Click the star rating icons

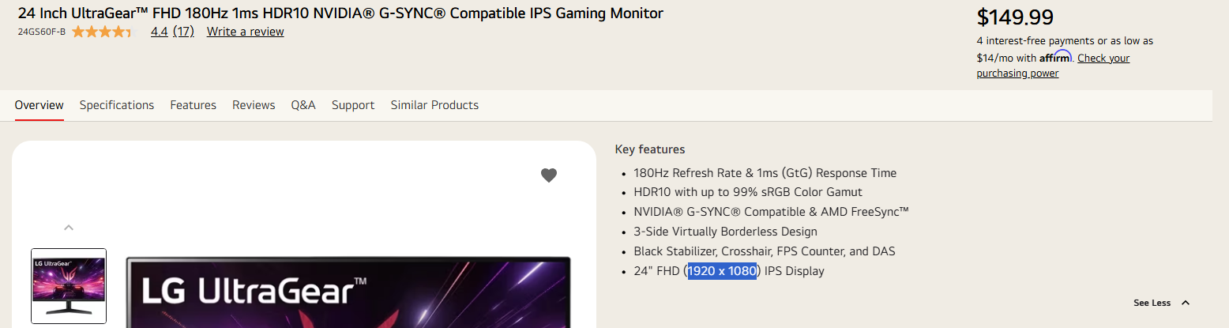103,32
